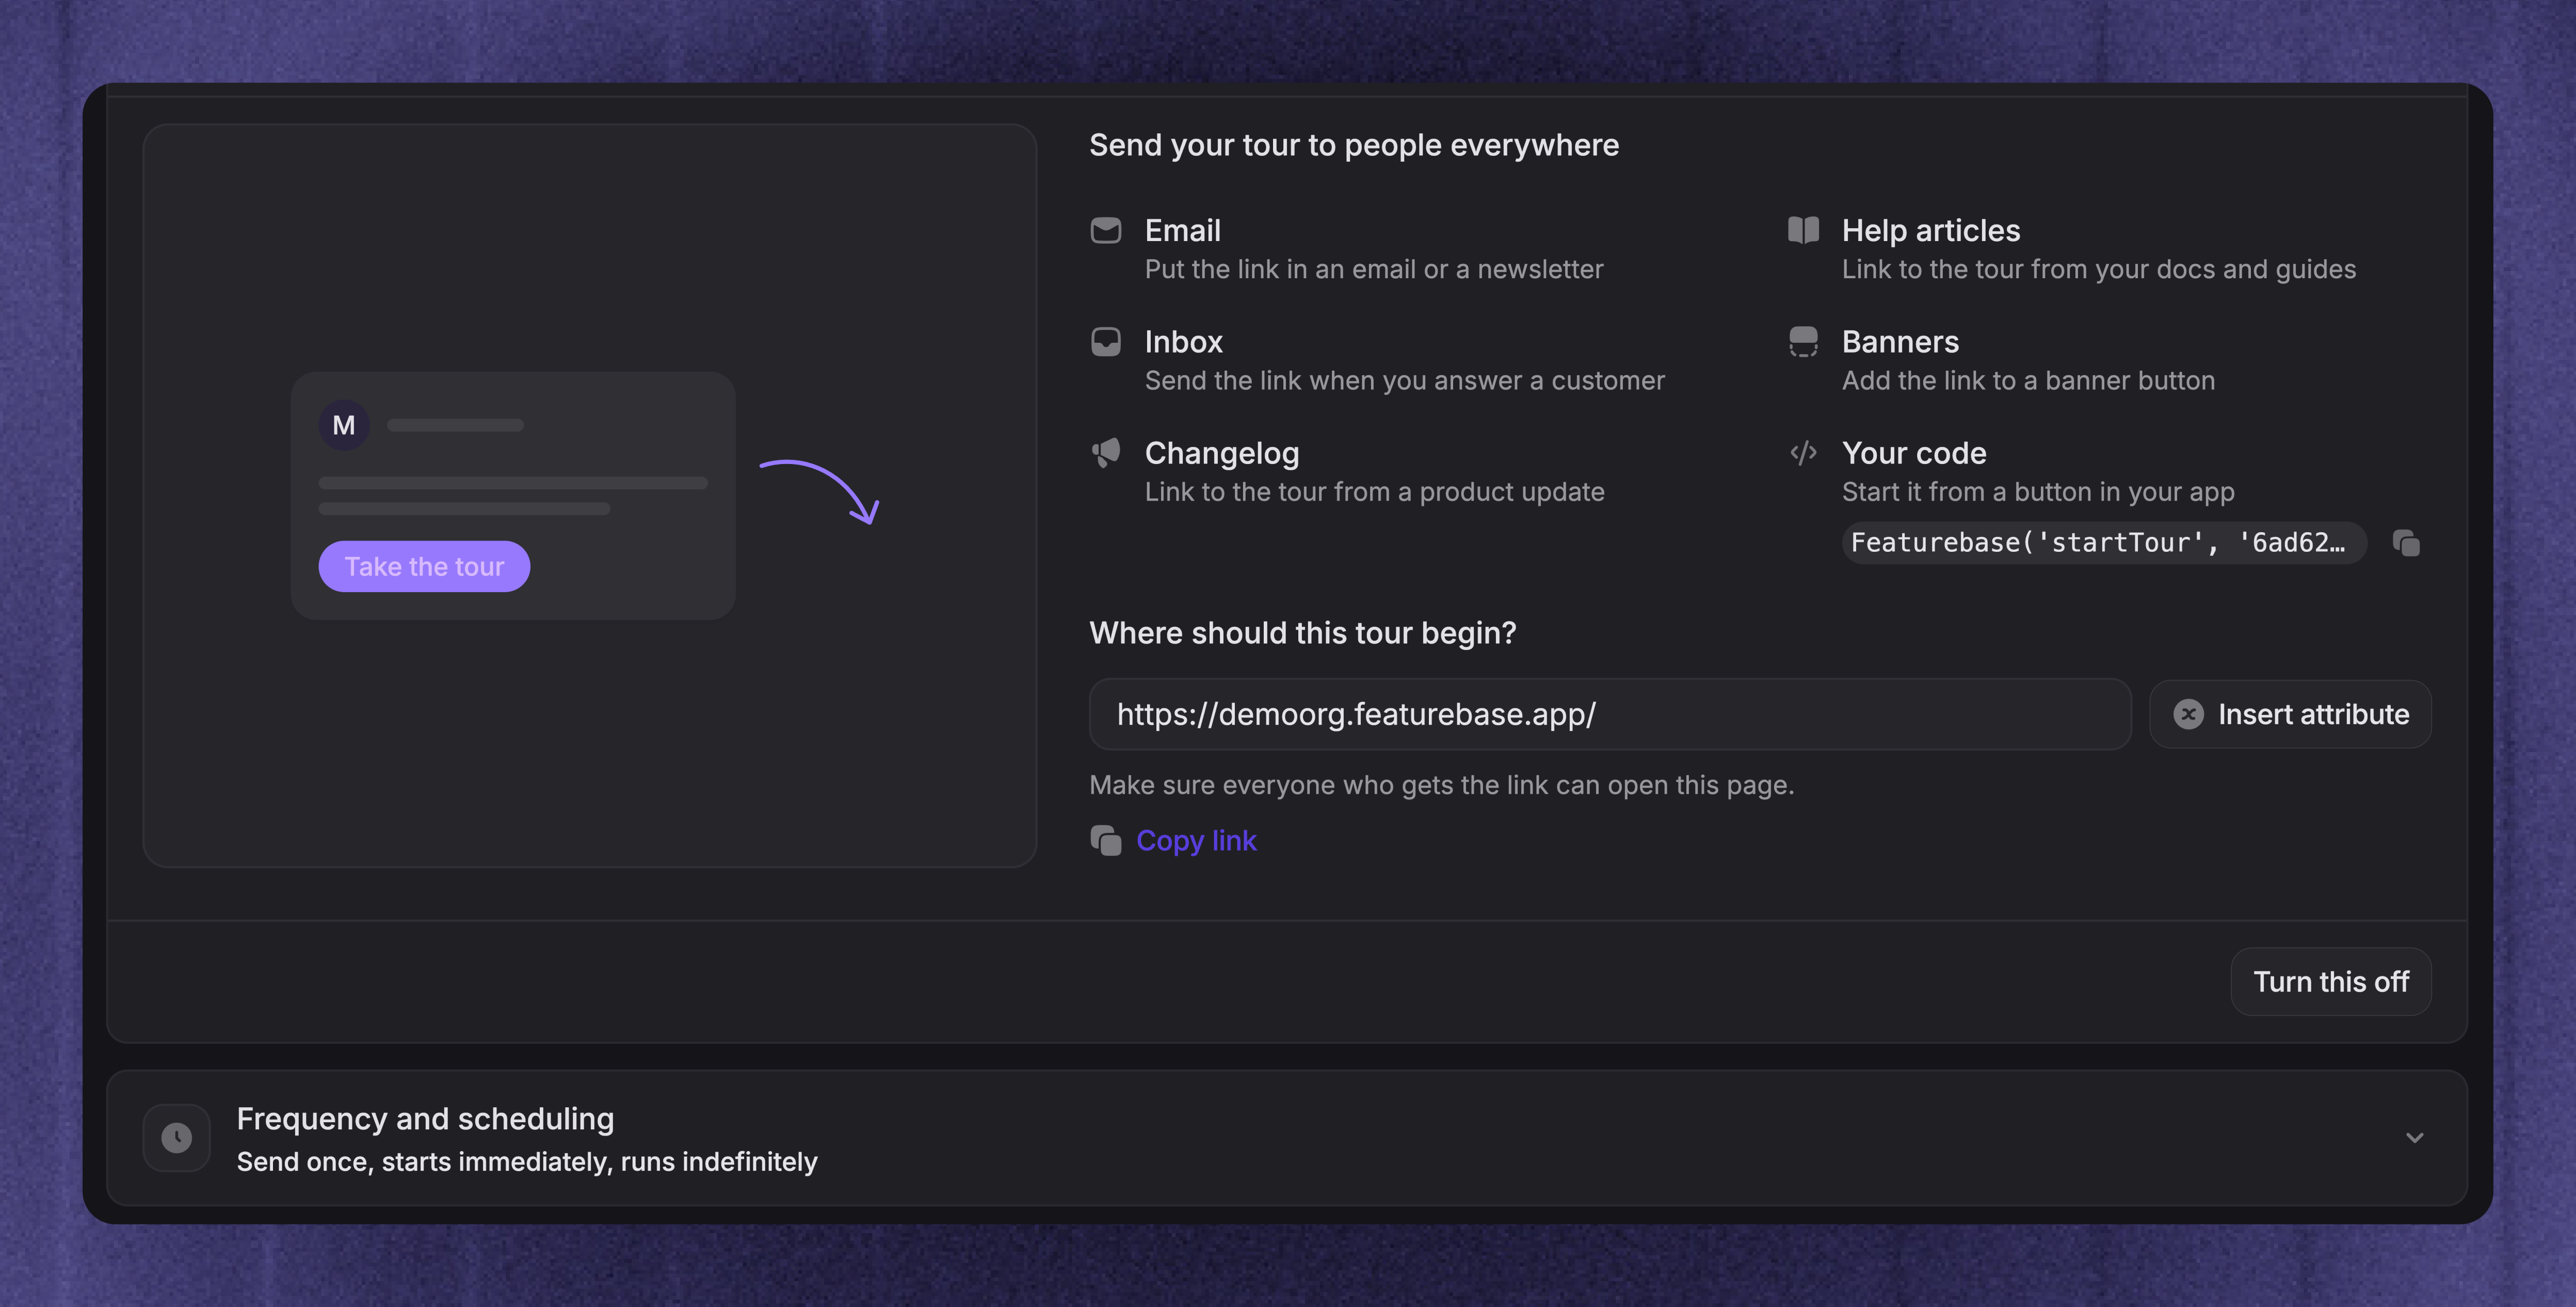This screenshot has height=1307, width=2576.
Task: Click the Your code heading text
Action: [1914, 453]
